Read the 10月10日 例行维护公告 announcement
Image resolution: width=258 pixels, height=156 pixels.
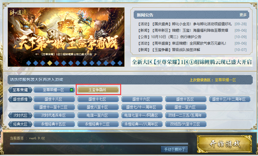point(169,37)
